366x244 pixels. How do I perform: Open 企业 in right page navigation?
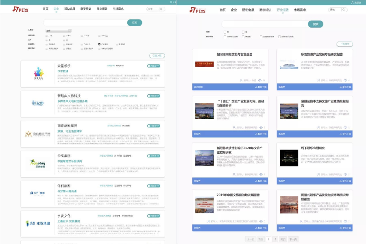click(234, 10)
